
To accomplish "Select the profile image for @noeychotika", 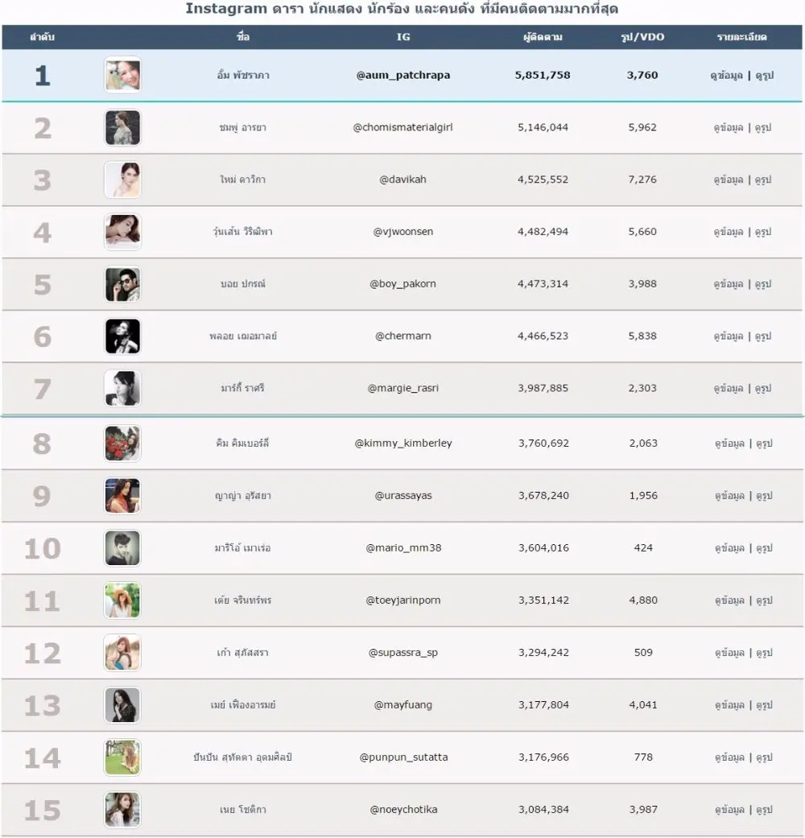I will pyautogui.click(x=122, y=810).
